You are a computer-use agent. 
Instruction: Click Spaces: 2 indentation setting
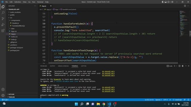(158, 100)
